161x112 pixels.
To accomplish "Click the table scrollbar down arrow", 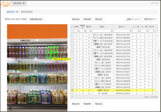I will [x=157, y=92].
